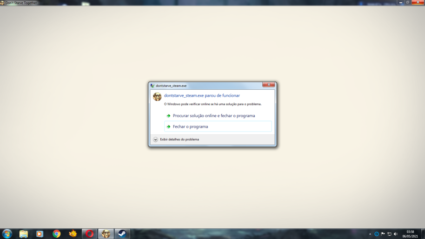Show hidden system tray icons

click(370, 234)
